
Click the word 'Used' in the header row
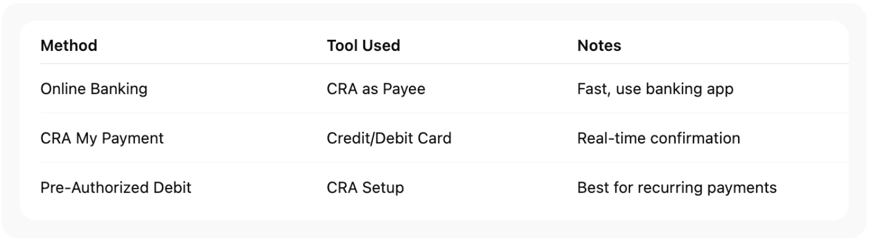pos(381,46)
